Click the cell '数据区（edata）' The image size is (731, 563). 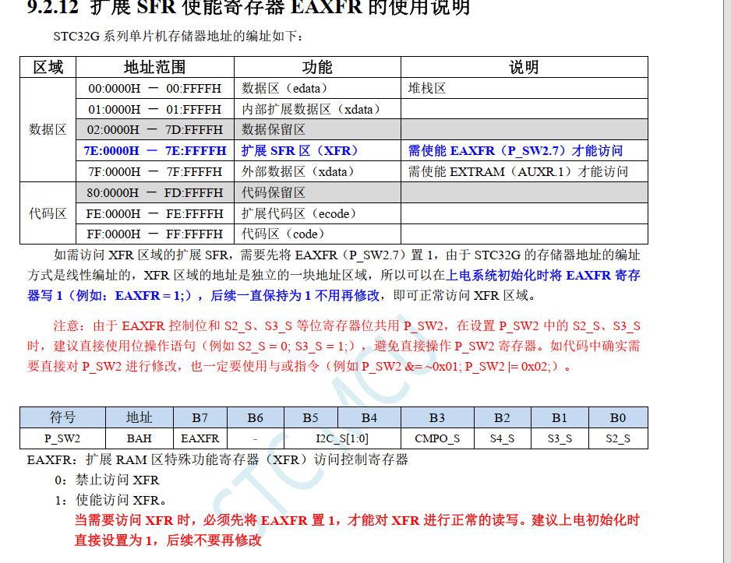pos(317,89)
